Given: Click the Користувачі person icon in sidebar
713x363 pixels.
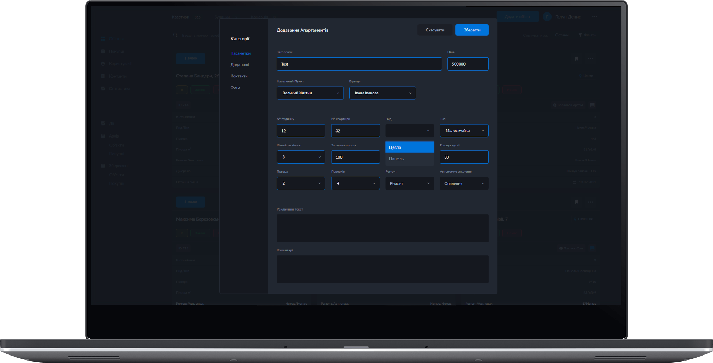Looking at the screenshot, I should tap(103, 64).
